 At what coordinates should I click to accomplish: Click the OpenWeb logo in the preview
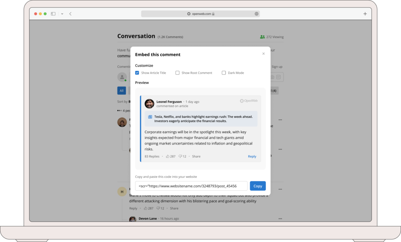(249, 101)
